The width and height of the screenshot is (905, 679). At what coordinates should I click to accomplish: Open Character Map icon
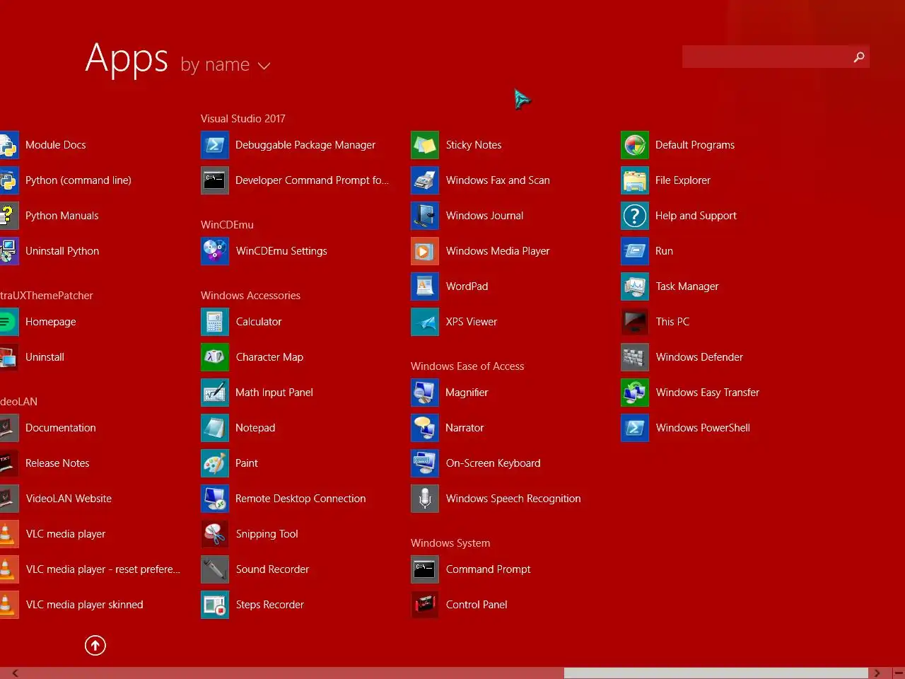[x=215, y=357]
